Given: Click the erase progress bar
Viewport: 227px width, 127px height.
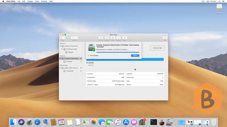Looking at the screenshot, I should pyautogui.click(x=118, y=52).
